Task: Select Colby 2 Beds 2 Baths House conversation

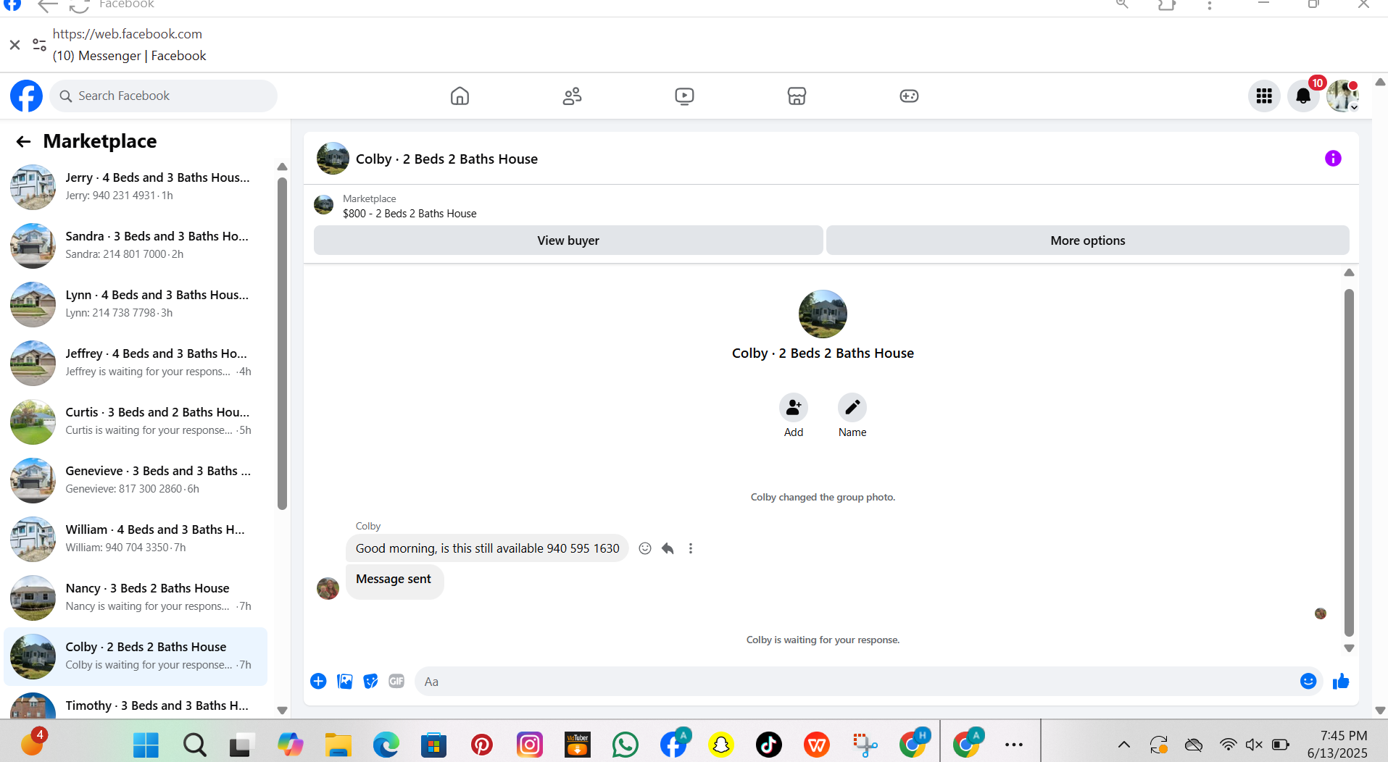Action: click(x=136, y=656)
